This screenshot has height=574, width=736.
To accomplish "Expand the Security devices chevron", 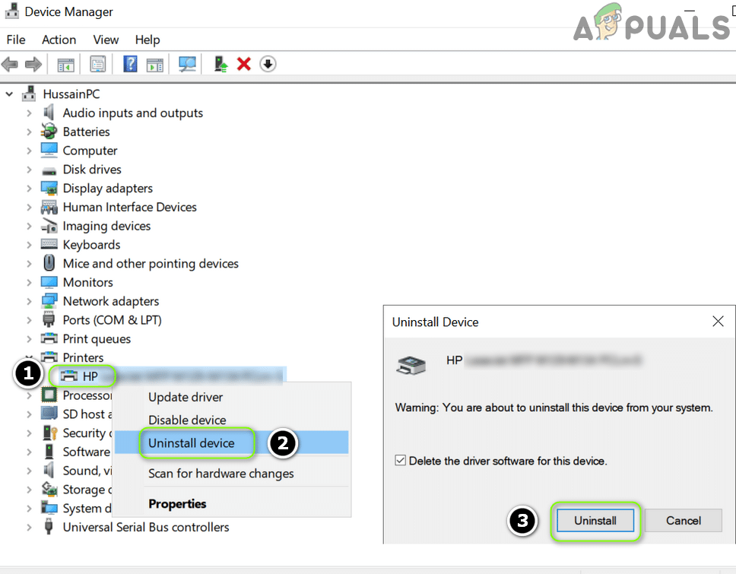I will (29, 433).
